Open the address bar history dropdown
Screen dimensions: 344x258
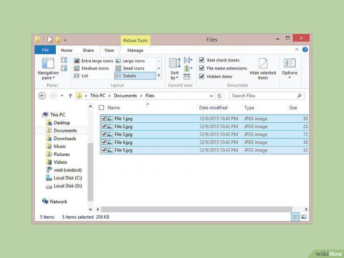coord(211,96)
